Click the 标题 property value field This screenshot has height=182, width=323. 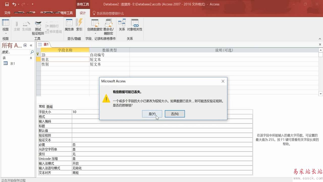tap(162, 126)
